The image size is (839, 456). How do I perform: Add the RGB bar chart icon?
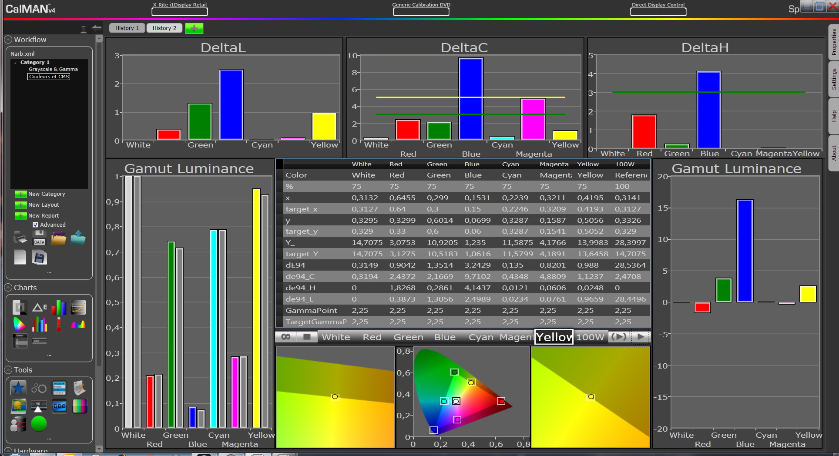(x=59, y=307)
